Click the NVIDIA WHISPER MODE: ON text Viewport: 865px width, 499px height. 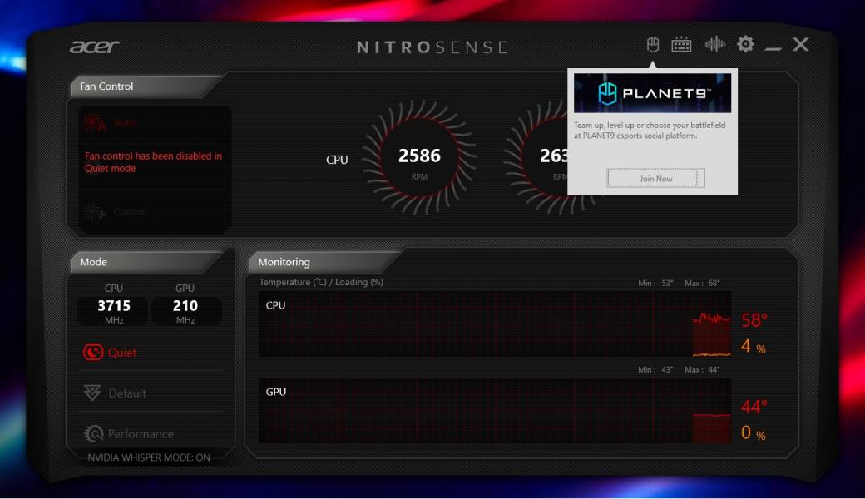[x=149, y=457]
